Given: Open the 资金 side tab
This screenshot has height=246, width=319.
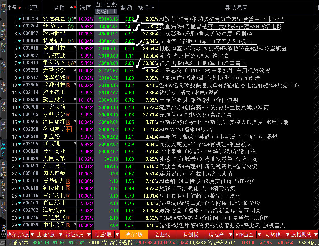Looking at the screenshot, I should coord(3,107).
